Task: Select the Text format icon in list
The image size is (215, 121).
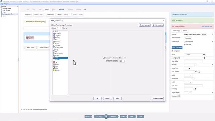Action: click(x=54, y=32)
